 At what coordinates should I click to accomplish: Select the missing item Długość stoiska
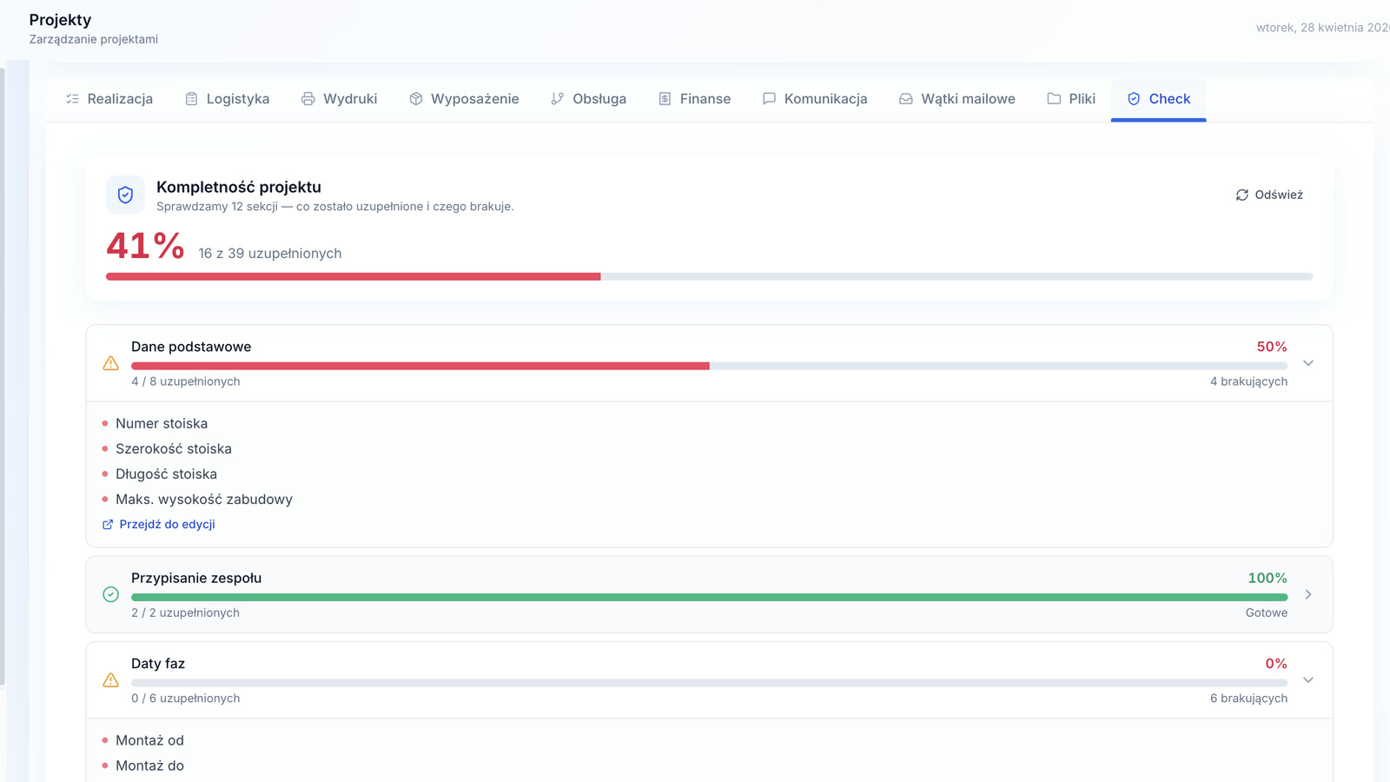pyautogui.click(x=166, y=474)
